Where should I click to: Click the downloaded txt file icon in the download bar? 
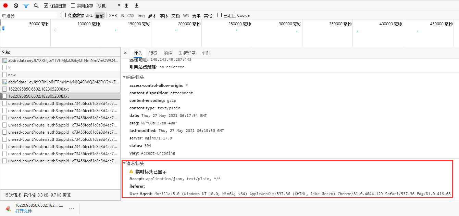(x=8, y=208)
